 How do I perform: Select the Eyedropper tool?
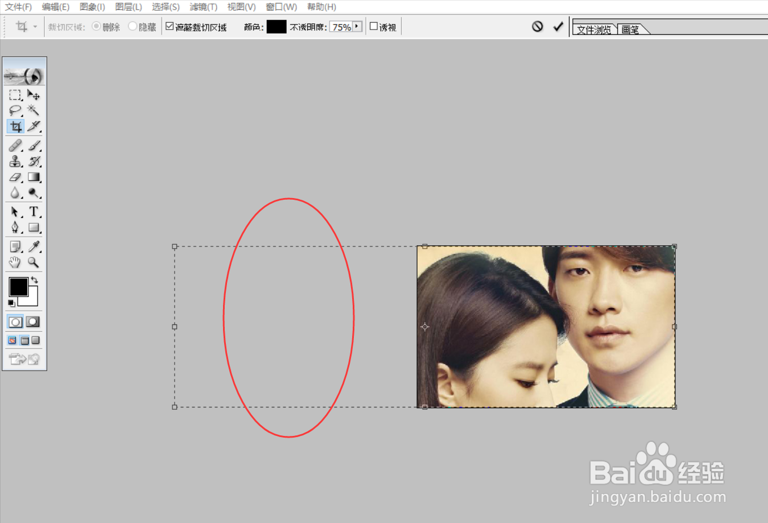click(x=34, y=246)
